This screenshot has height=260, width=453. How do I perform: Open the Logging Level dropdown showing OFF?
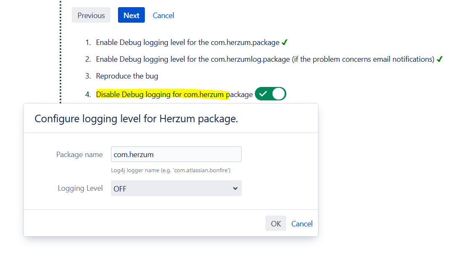(x=176, y=189)
